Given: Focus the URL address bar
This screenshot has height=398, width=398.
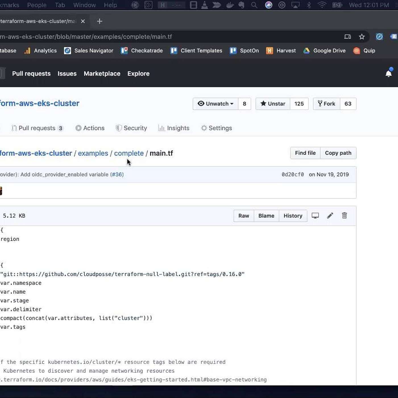Looking at the screenshot, I should tap(171, 37).
